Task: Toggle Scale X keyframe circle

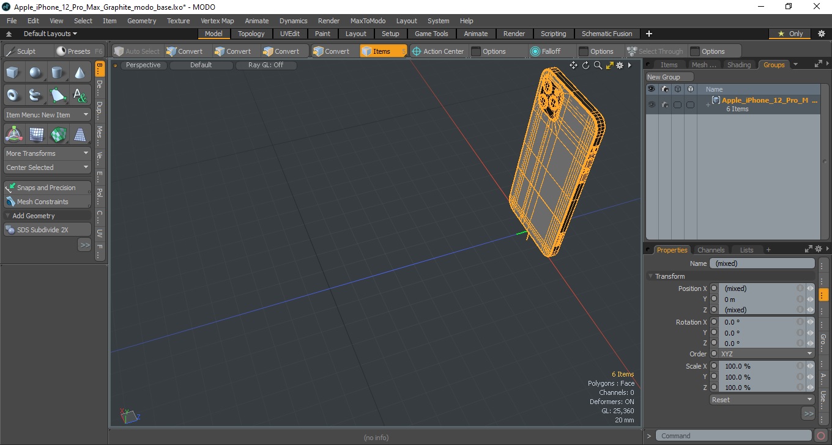Action: (714, 366)
